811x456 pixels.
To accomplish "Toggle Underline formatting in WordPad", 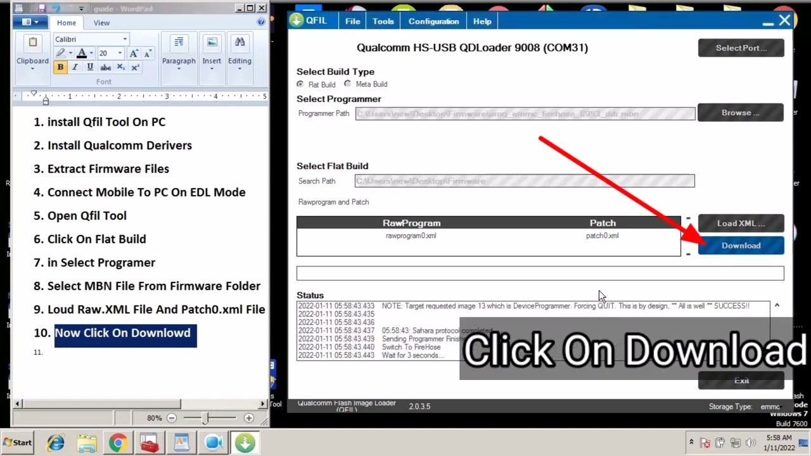I will coord(90,67).
